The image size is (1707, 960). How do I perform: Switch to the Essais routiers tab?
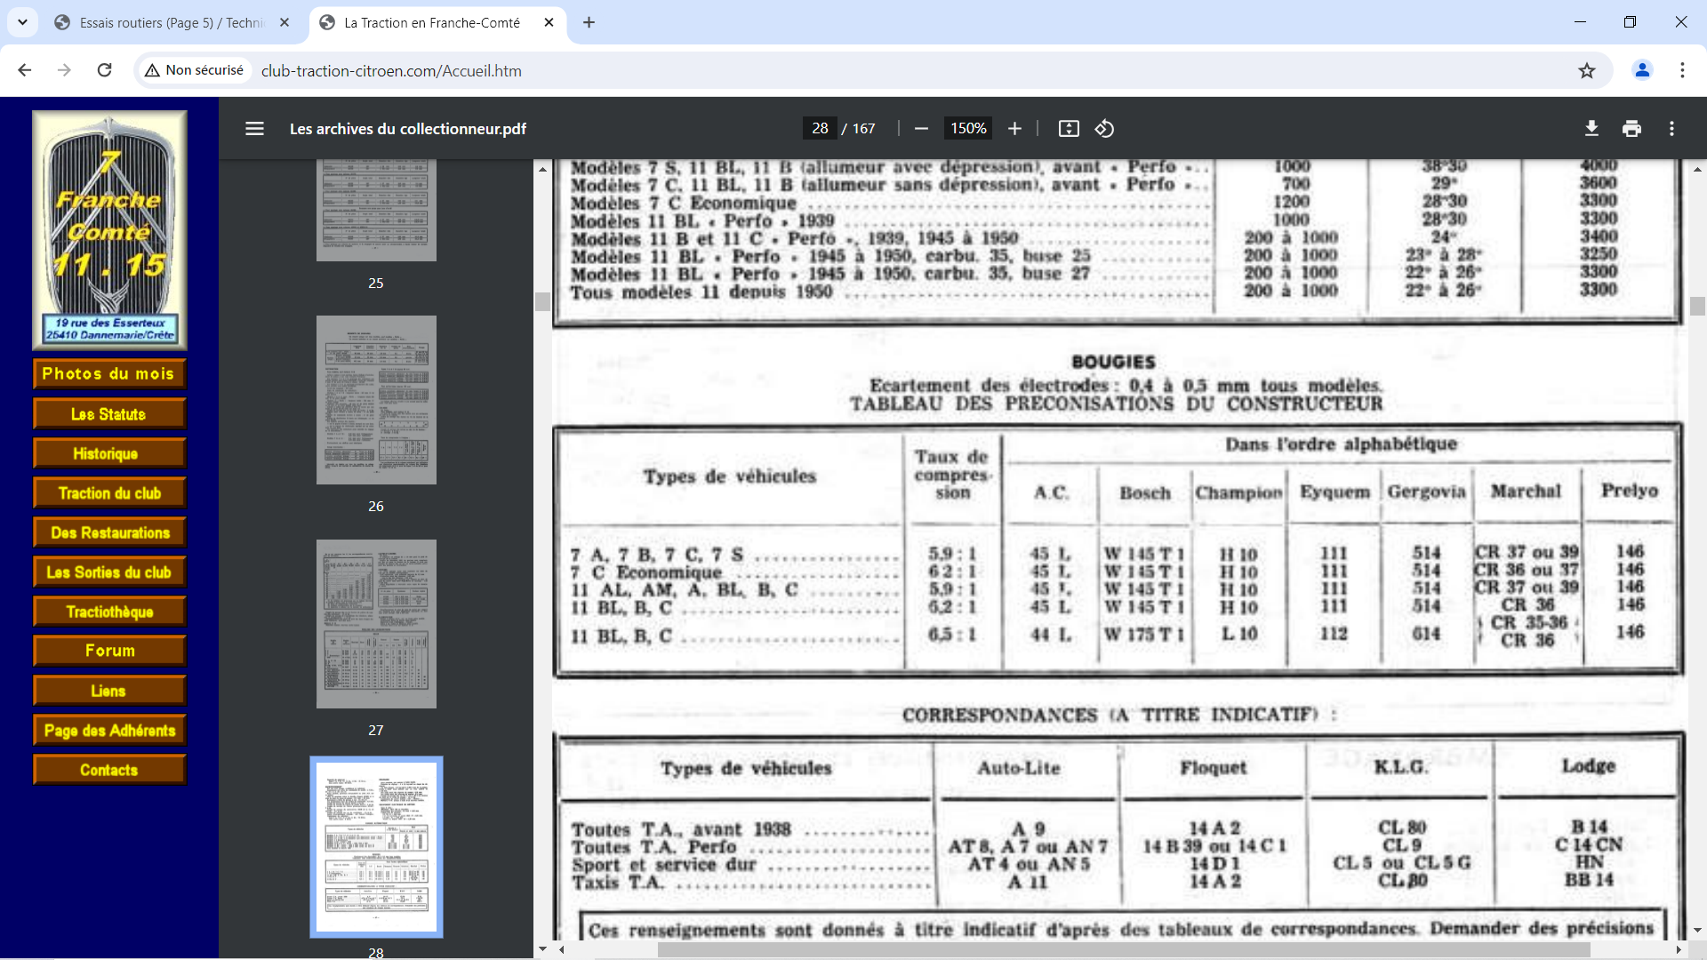pyautogui.click(x=172, y=22)
